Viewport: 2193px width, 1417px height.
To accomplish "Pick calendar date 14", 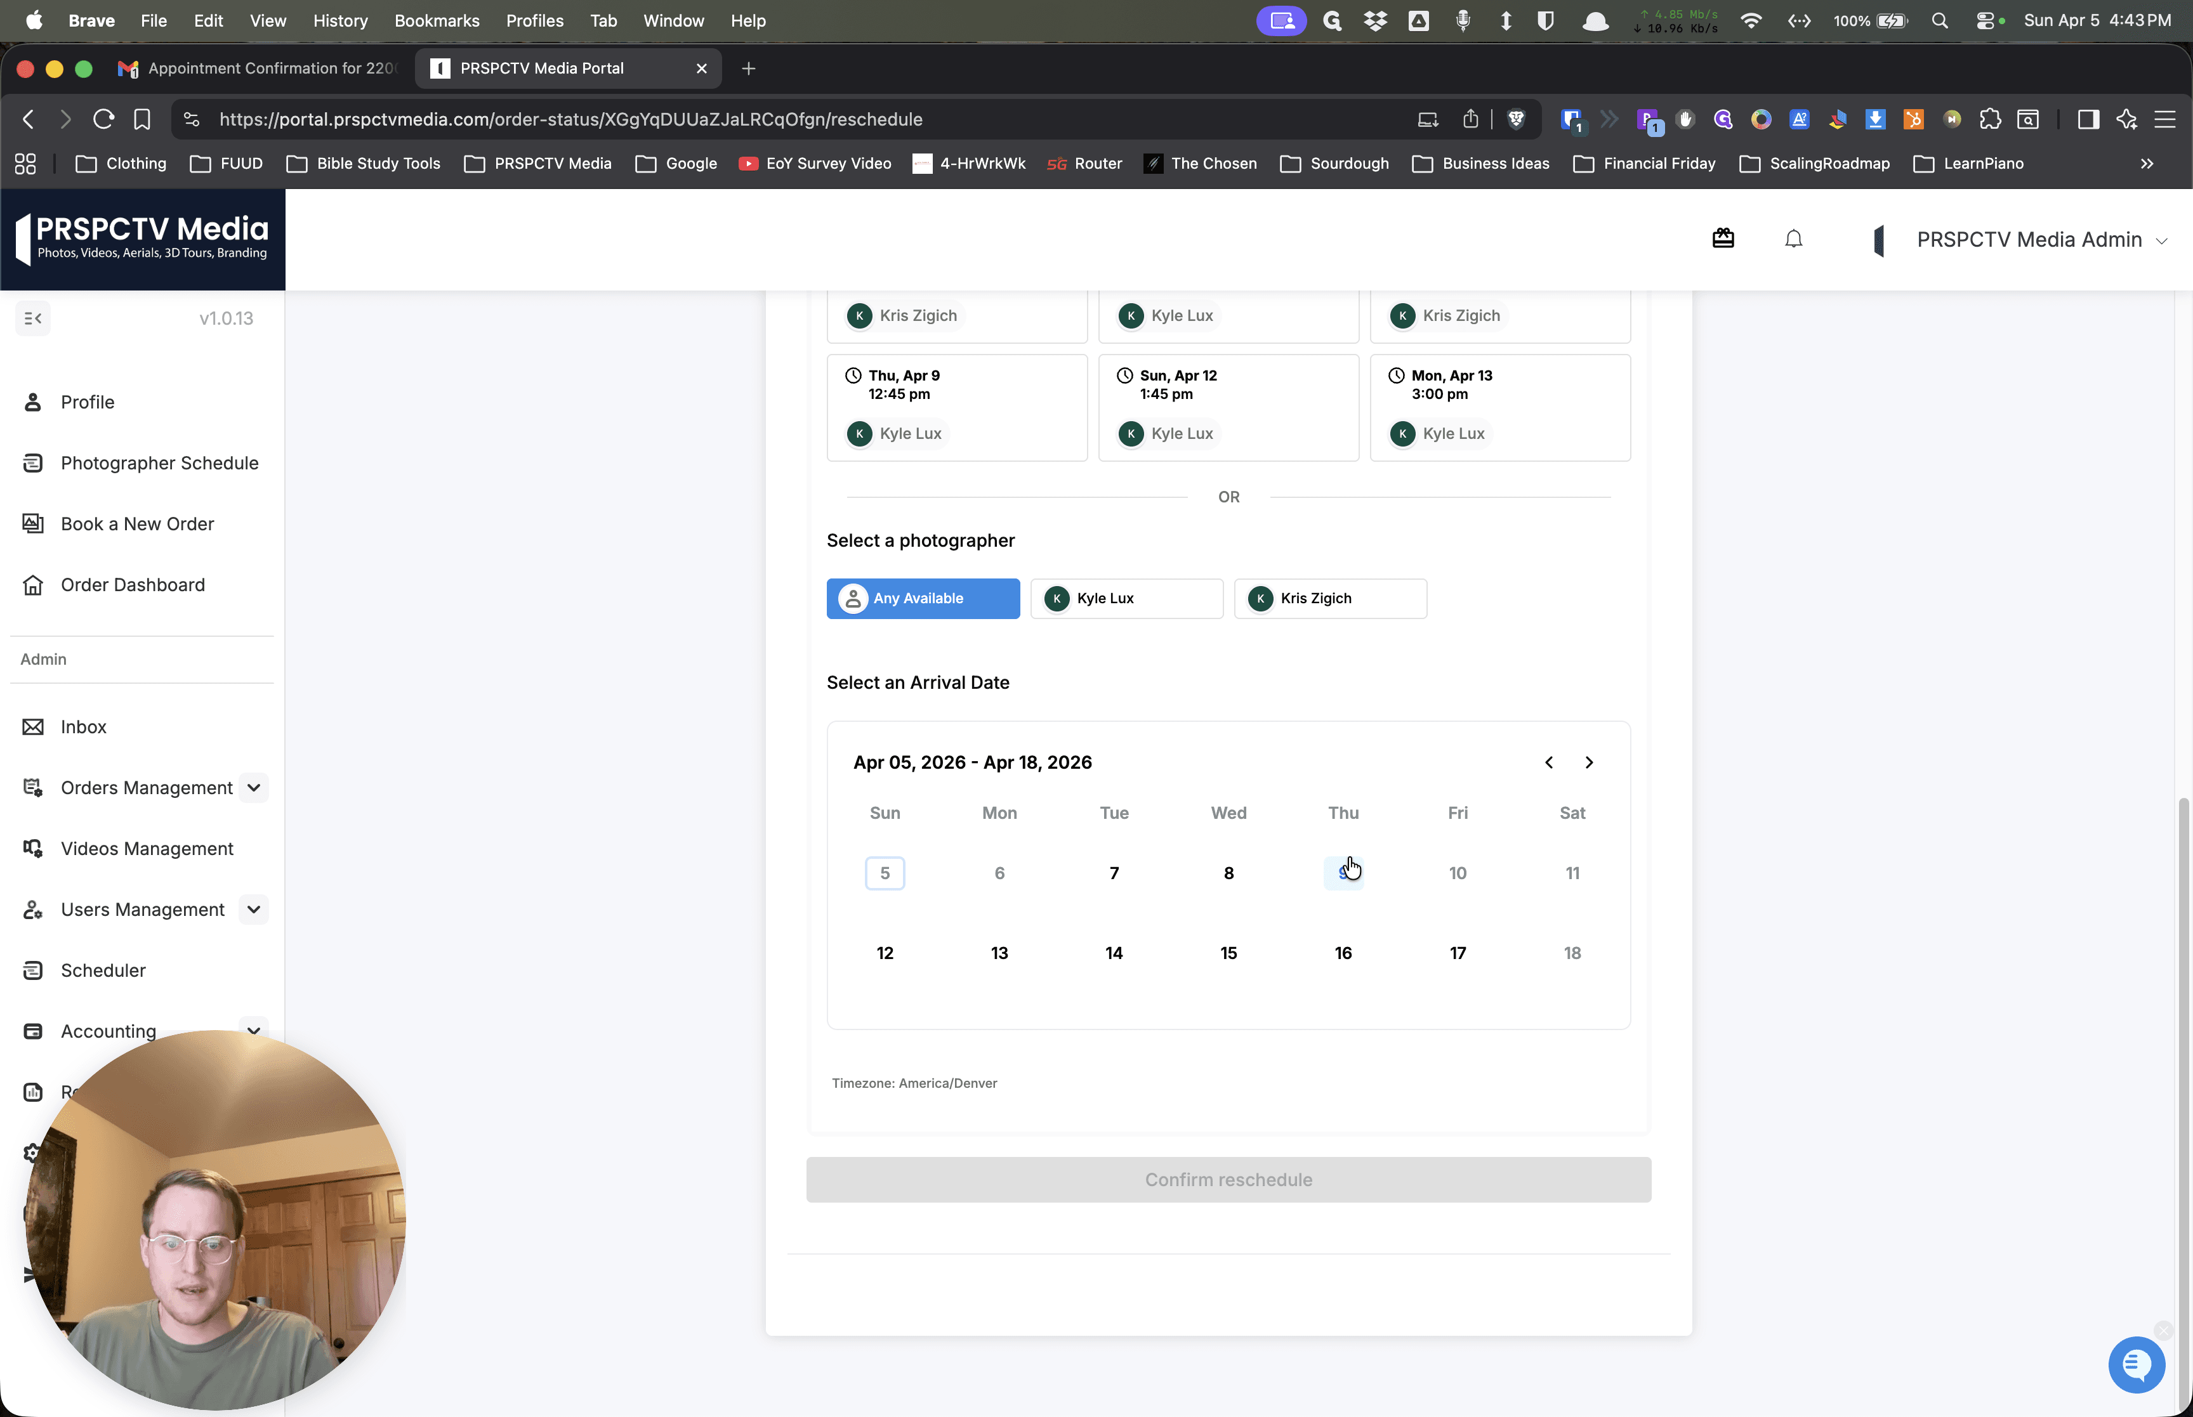I will 1114,953.
